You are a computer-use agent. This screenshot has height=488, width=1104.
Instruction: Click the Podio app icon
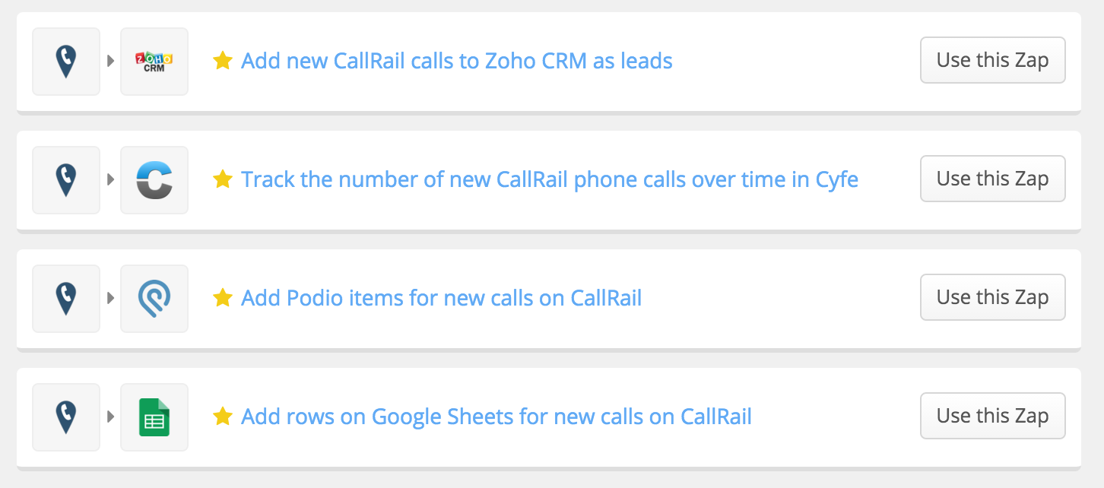pyautogui.click(x=154, y=299)
